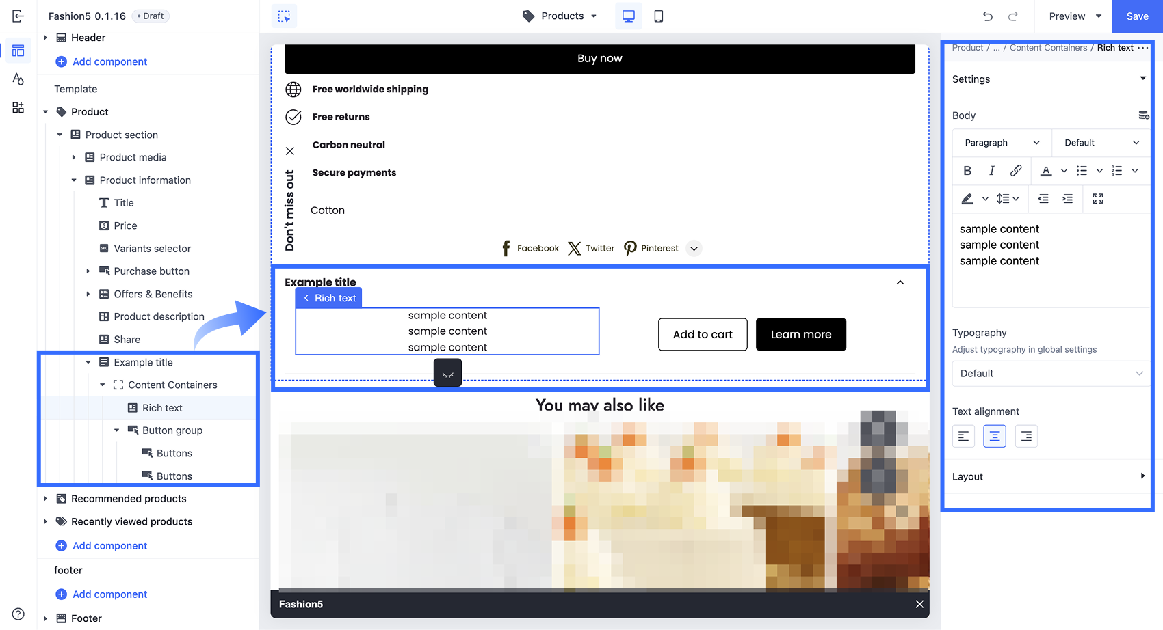The height and width of the screenshot is (630, 1163).
Task: Open the theme styles icon in sidebar
Action: [18, 79]
